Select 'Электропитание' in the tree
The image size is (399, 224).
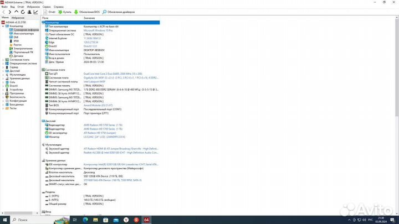[x=23, y=49]
